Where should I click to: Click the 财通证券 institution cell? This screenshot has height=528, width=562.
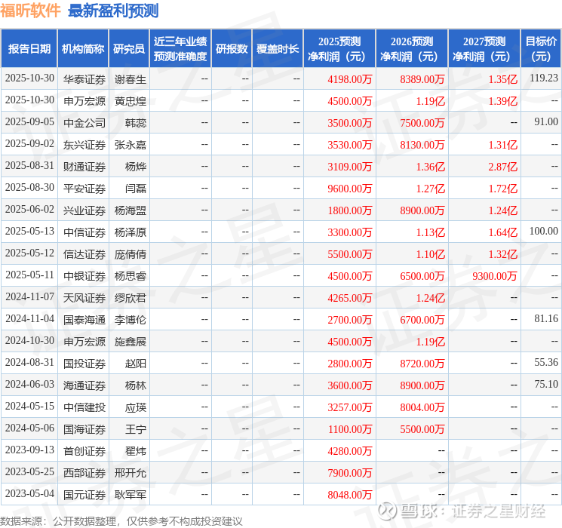(x=84, y=167)
